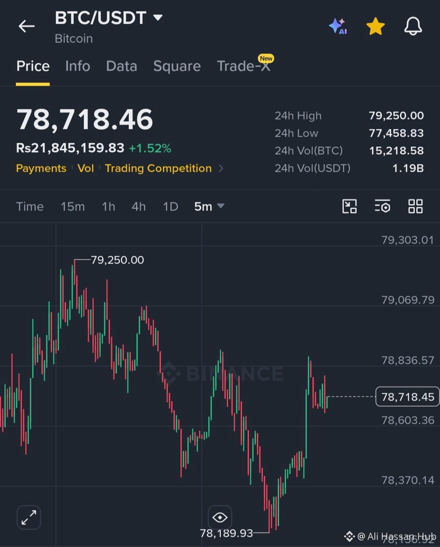Open the Payments link
The height and width of the screenshot is (547, 440).
pos(41,168)
